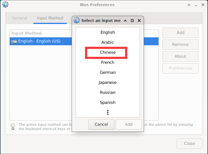Viewport: 208px width, 154px height.
Task: Select Chinese in the language list
Action: click(108, 53)
